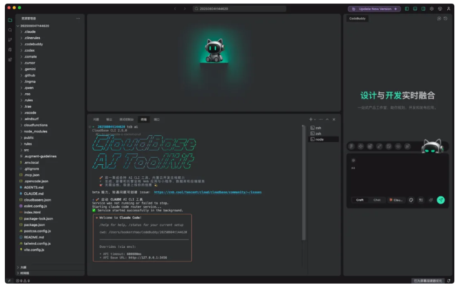Open the Extensions icon in activity bar
This screenshot has width=457, height=288.
pyautogui.click(x=10, y=60)
